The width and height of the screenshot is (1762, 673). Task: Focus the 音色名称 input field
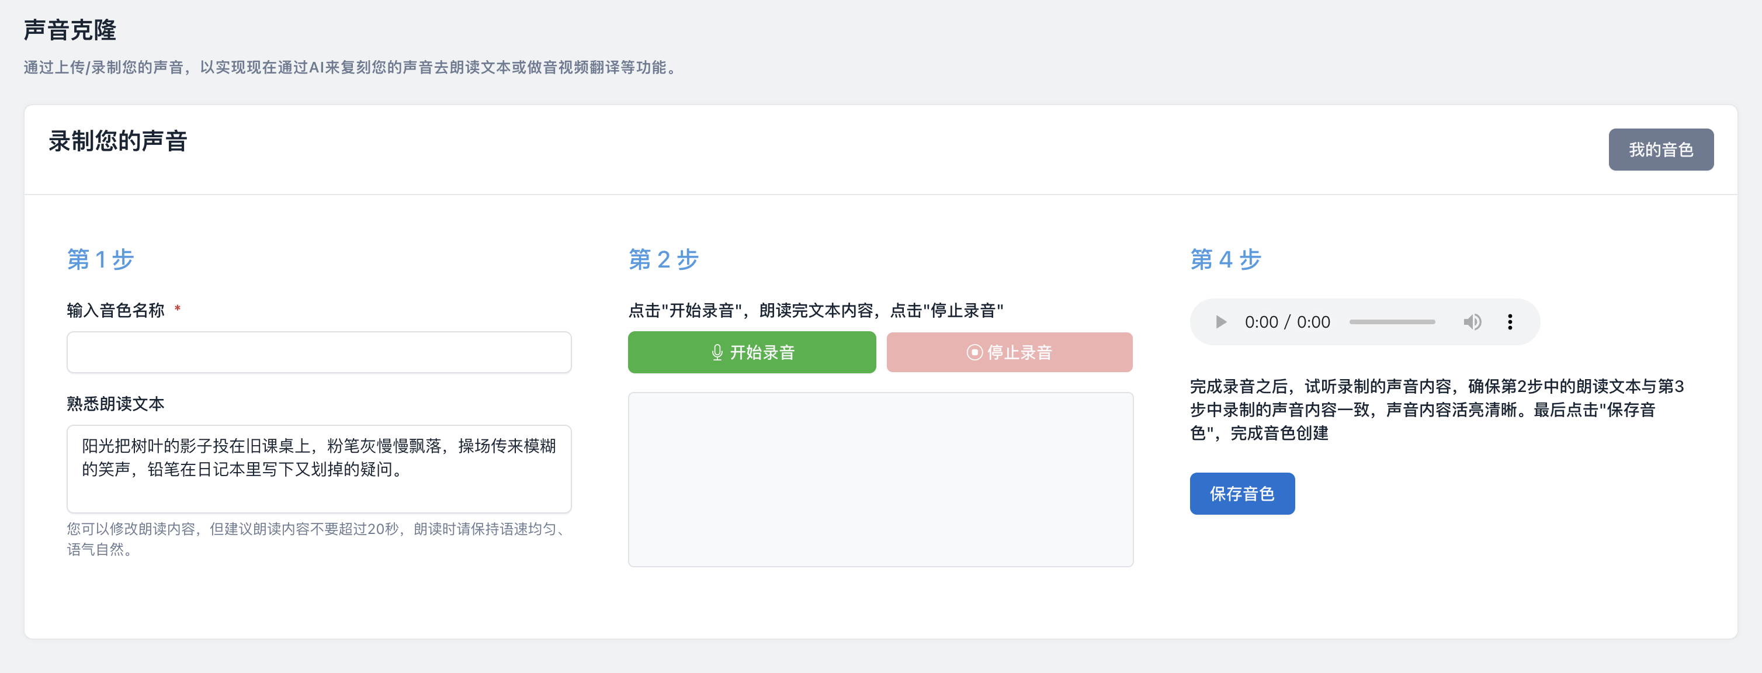click(319, 352)
